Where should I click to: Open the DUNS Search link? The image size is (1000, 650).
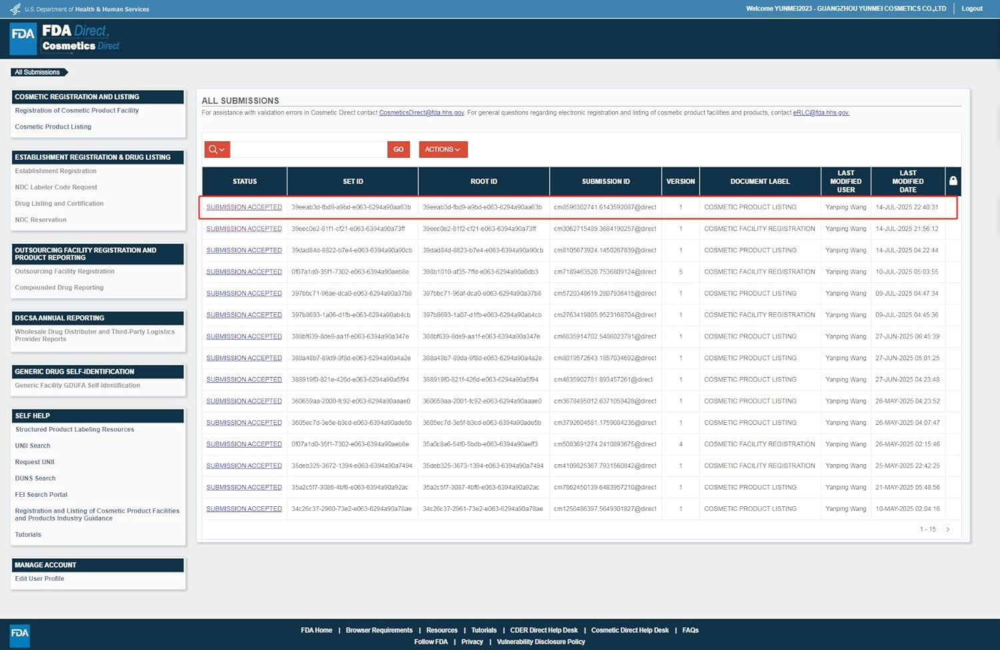pos(35,478)
